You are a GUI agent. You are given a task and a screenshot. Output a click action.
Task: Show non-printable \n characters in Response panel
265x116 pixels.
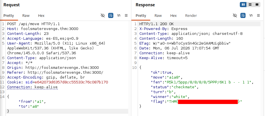pos(251,15)
